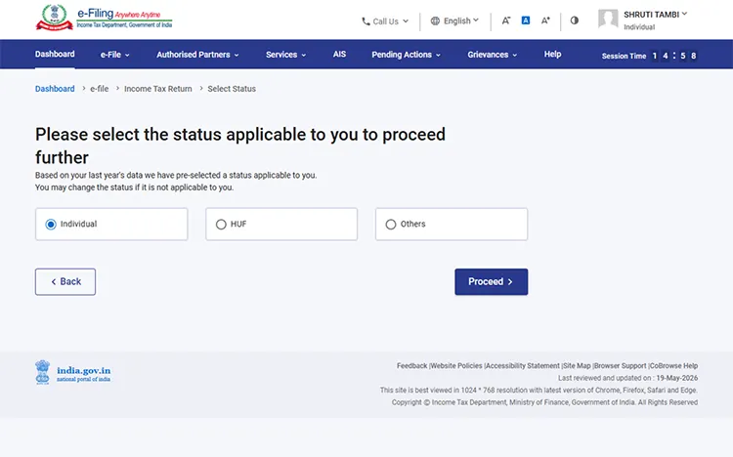
Task: Click the e-Filing portal logo
Action: point(104,18)
